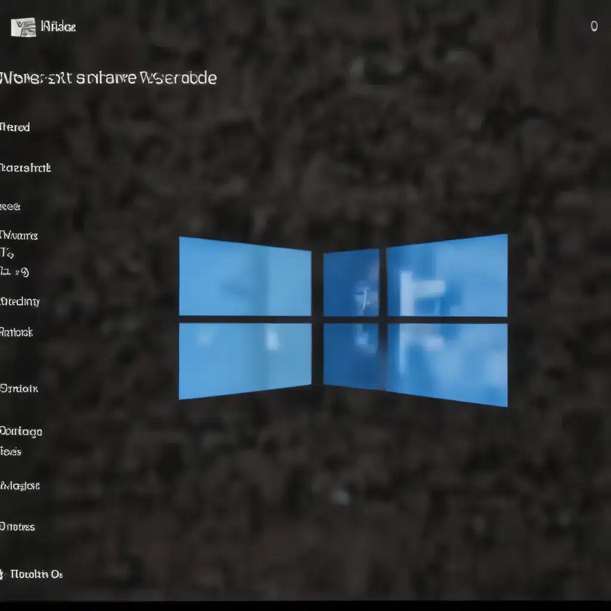The image size is (611, 611).
Task: Select the sidebar entry reading "Razsirtat"
Action: coord(25,168)
